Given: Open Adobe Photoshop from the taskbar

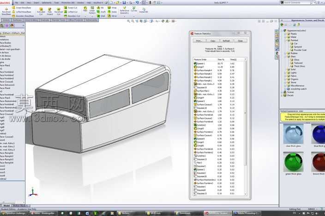Looking at the screenshot, I should pyautogui.click(x=247, y=213).
